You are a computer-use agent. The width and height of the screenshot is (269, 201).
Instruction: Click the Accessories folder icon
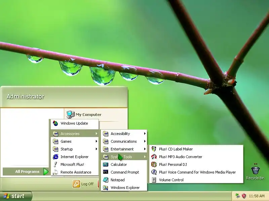point(55,134)
